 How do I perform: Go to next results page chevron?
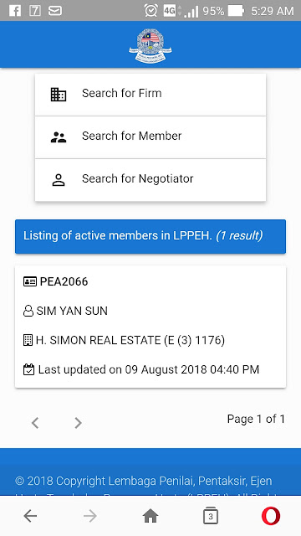pos(78,423)
